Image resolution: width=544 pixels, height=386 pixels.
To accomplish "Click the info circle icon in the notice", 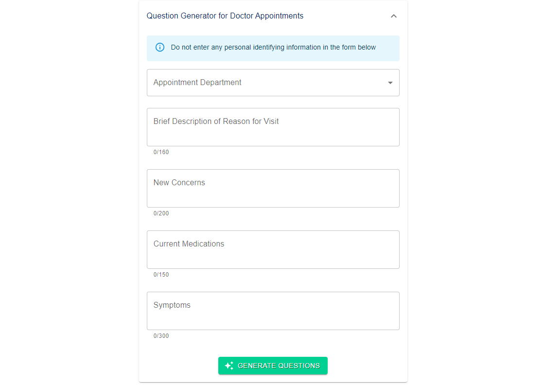I will point(159,47).
